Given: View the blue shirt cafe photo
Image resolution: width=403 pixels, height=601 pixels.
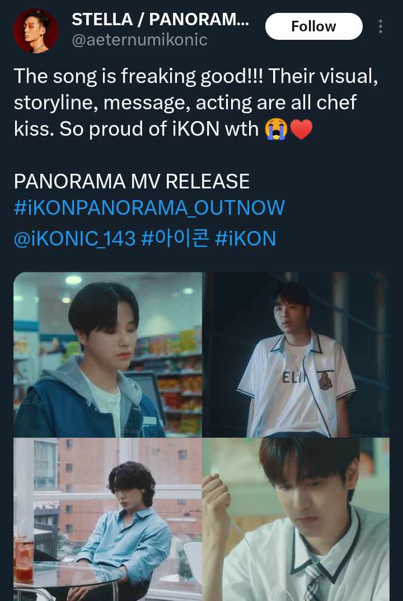Looking at the screenshot, I should tap(107, 520).
